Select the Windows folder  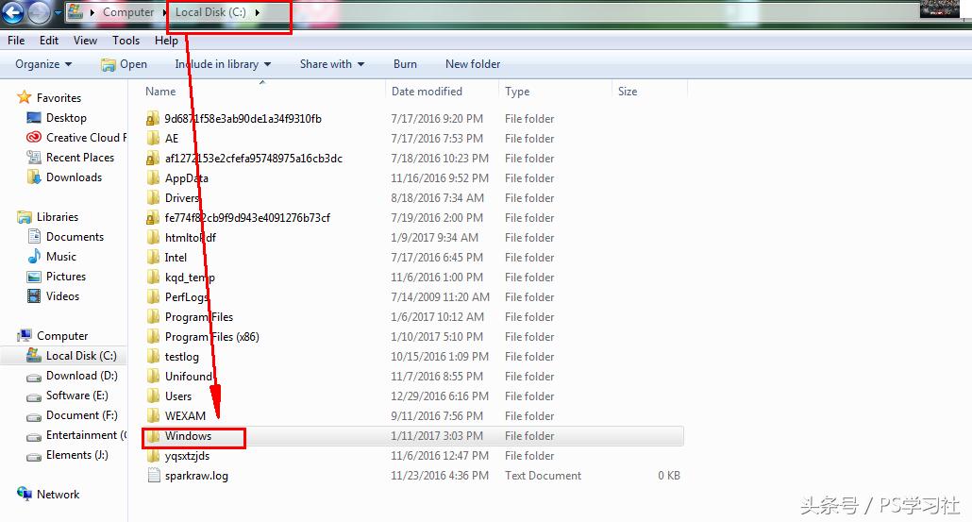188,436
